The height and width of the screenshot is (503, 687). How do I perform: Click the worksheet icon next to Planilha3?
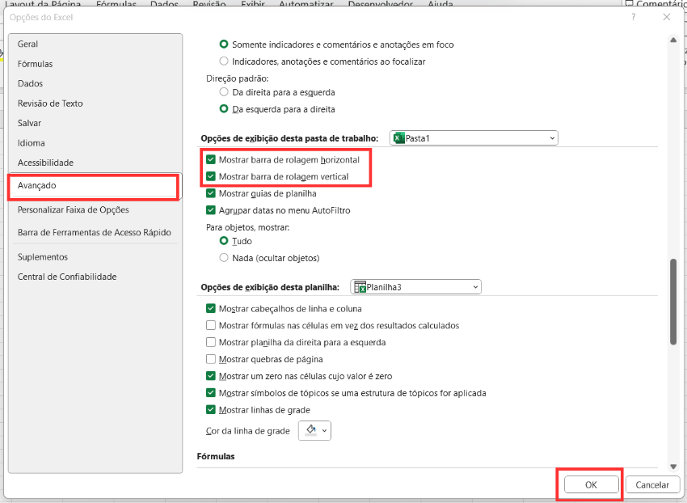tap(360, 287)
